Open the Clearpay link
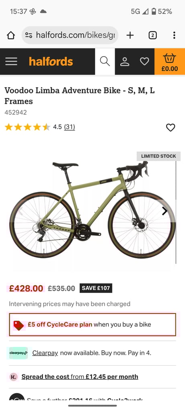 point(45,353)
